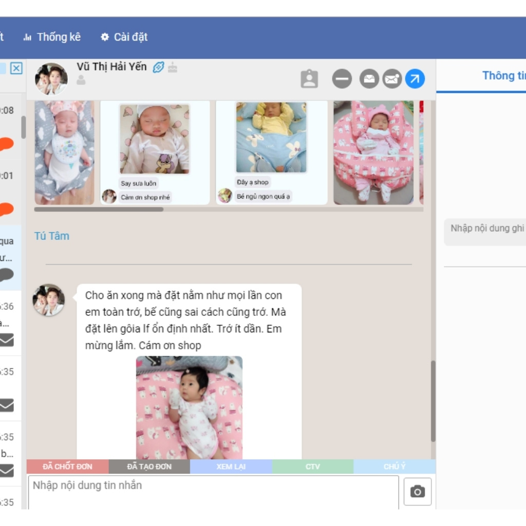
Task: Apply the CTV tag
Action: click(313, 466)
